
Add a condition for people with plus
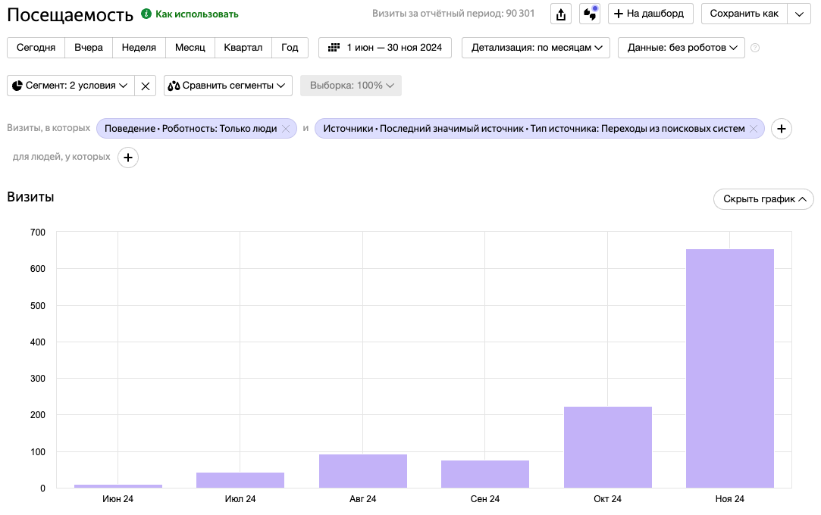pyautogui.click(x=128, y=158)
